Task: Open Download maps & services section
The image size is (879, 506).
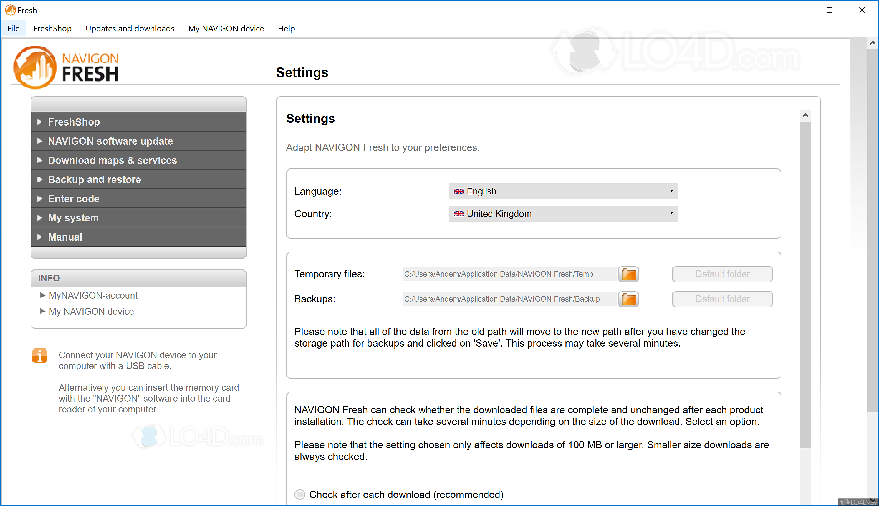Action: pyautogui.click(x=112, y=161)
